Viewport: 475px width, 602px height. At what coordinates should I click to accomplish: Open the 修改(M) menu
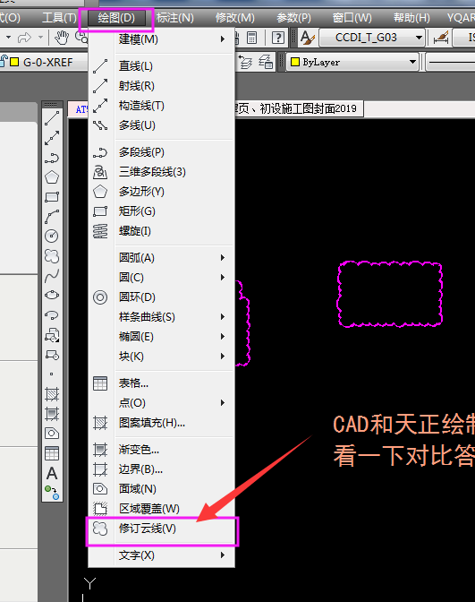click(234, 18)
